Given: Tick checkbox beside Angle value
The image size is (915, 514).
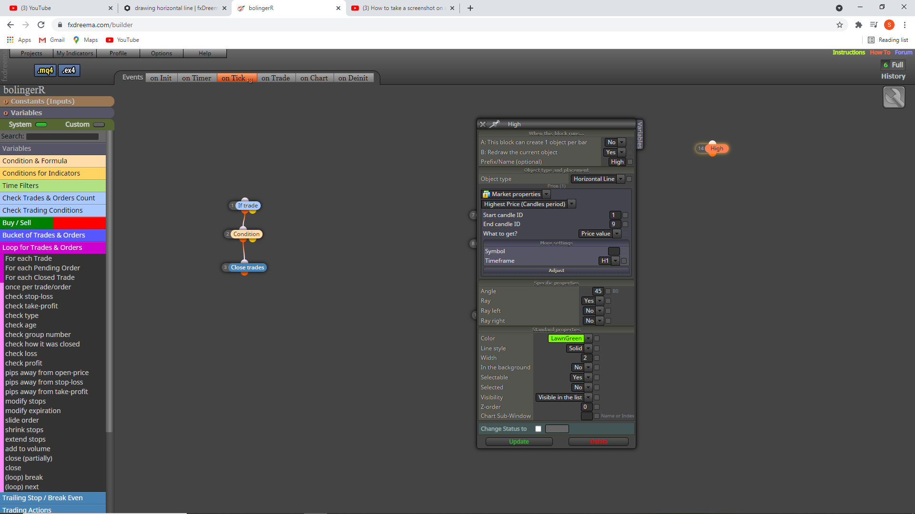Looking at the screenshot, I should pos(608,291).
